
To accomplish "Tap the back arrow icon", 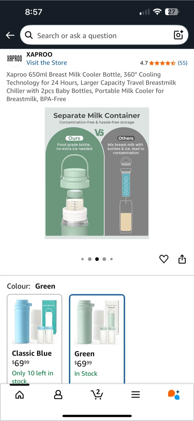I will click(x=10, y=35).
